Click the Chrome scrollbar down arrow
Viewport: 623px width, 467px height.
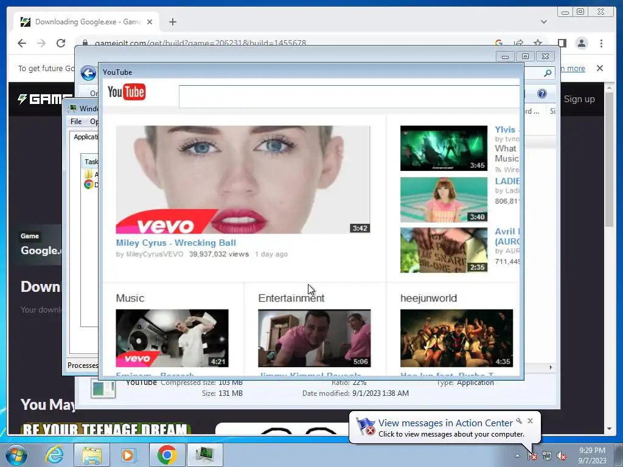609,429
